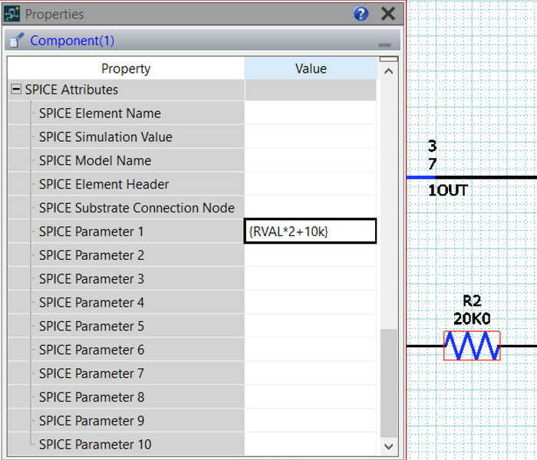537x460 pixels.
Task: Click the SPICE Parameter 3 value cell
Action: (x=310, y=278)
